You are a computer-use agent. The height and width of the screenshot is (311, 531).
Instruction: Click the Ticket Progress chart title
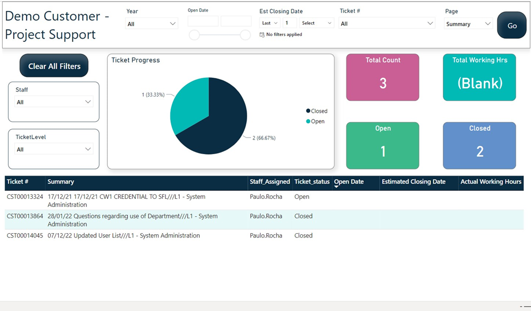coord(136,60)
